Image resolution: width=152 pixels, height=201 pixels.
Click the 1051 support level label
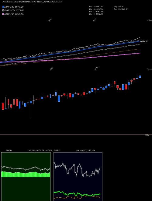point(147,135)
